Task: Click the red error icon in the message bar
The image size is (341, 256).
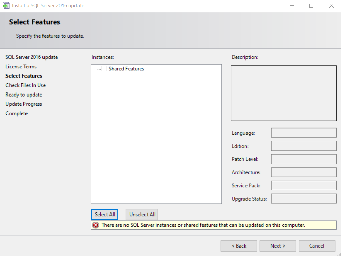Action: click(x=96, y=225)
